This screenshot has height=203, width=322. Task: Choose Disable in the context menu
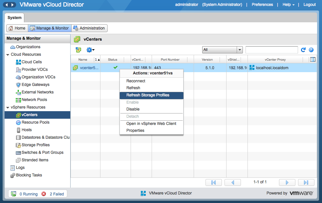click(x=152, y=109)
